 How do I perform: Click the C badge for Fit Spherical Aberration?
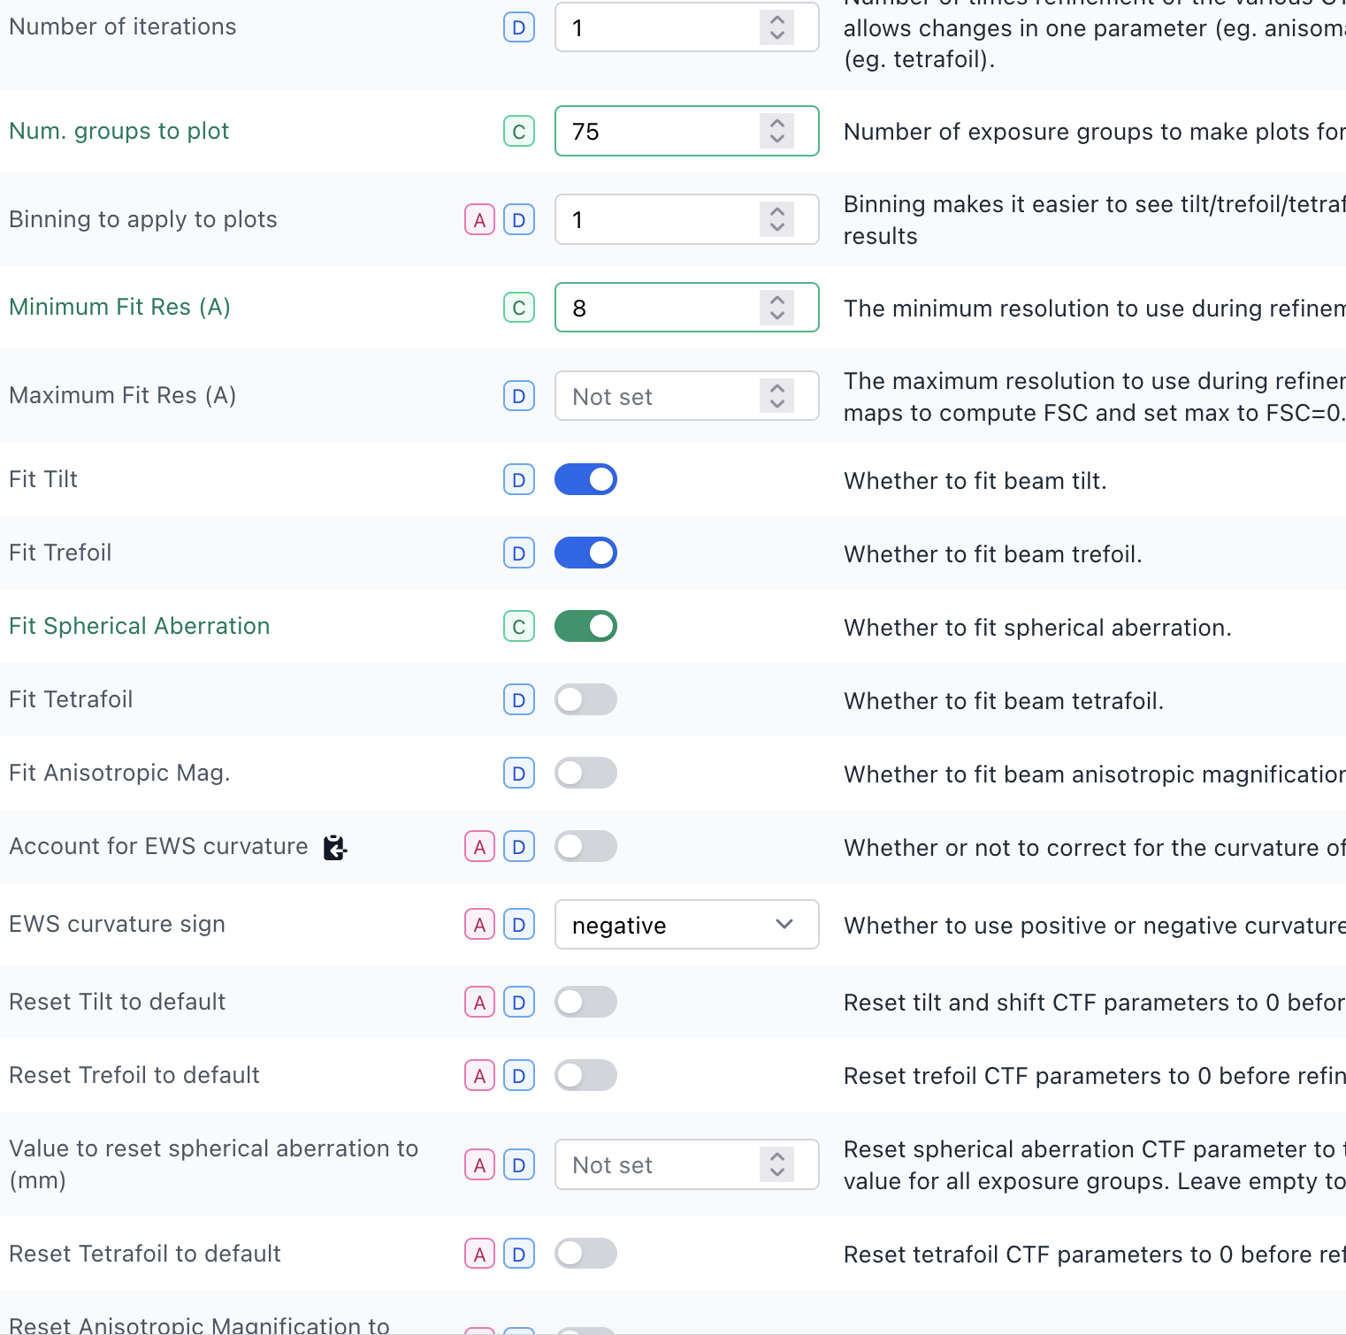point(519,627)
